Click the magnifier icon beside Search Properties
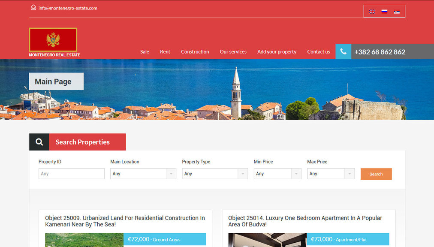 39,142
